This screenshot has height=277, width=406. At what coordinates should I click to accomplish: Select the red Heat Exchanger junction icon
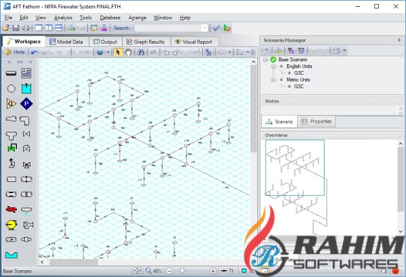pos(11,209)
